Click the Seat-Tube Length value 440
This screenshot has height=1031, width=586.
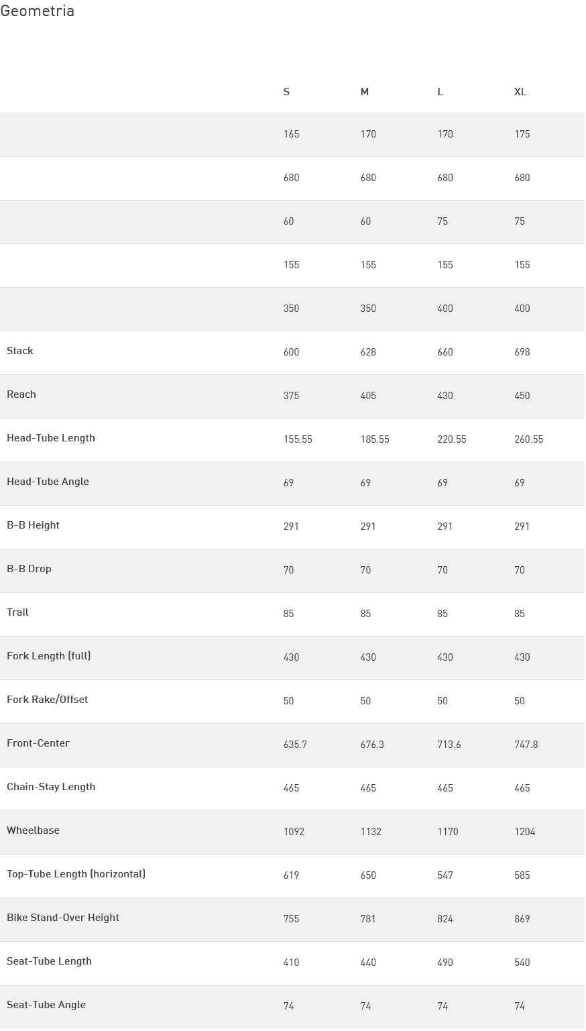(x=368, y=963)
